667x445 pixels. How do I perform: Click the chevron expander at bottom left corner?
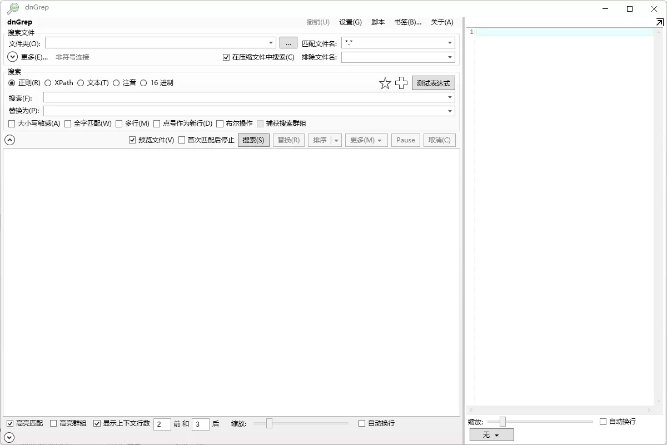(9, 438)
